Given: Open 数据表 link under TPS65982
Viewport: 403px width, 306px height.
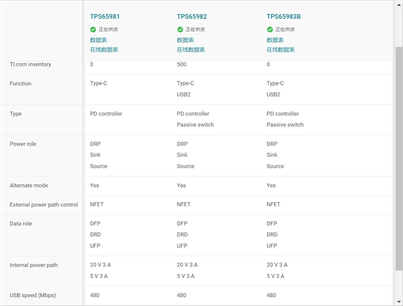Looking at the screenshot, I should [185, 40].
